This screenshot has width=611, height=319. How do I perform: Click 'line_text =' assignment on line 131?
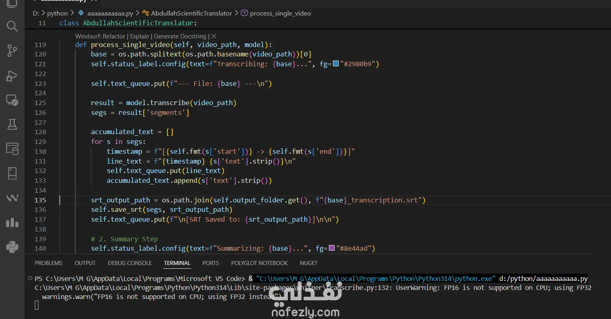pyautogui.click(x=129, y=161)
